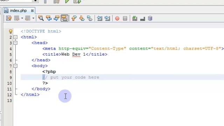Close the index.php tab
Screen dimensions: 224x126
coord(32,11)
